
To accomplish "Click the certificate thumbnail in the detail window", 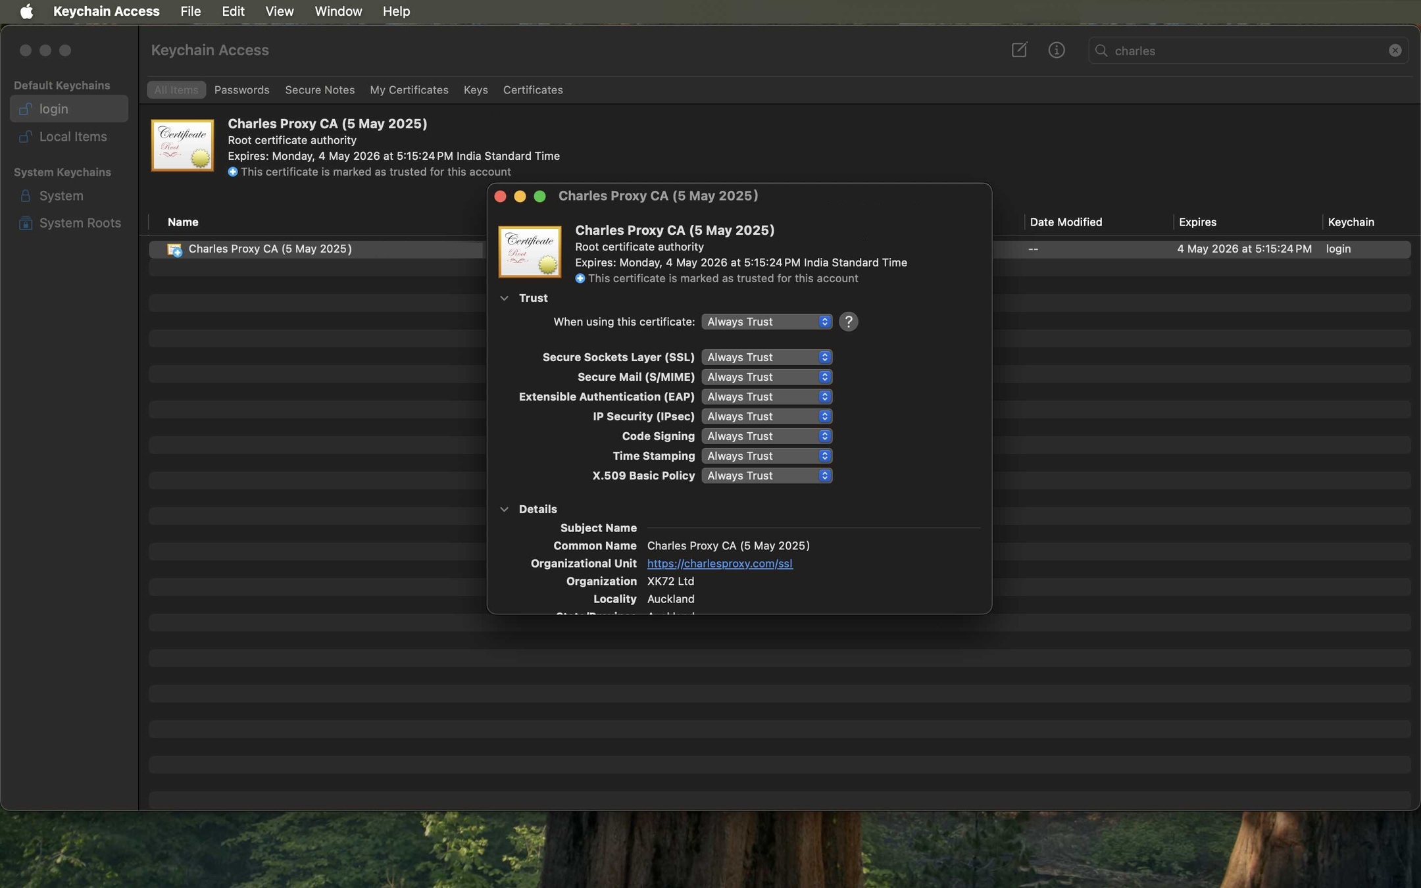I will tap(530, 252).
